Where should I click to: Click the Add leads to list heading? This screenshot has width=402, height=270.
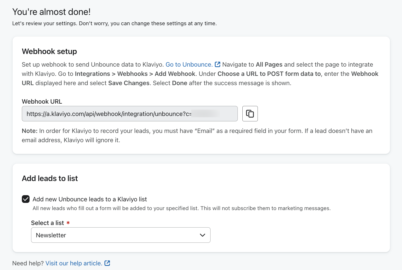[x=50, y=178]
